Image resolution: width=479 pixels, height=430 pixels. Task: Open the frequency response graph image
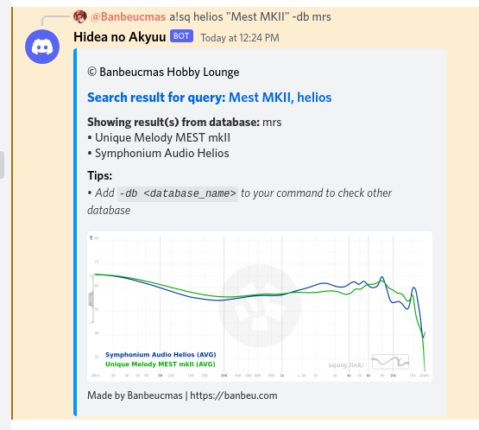(x=260, y=307)
